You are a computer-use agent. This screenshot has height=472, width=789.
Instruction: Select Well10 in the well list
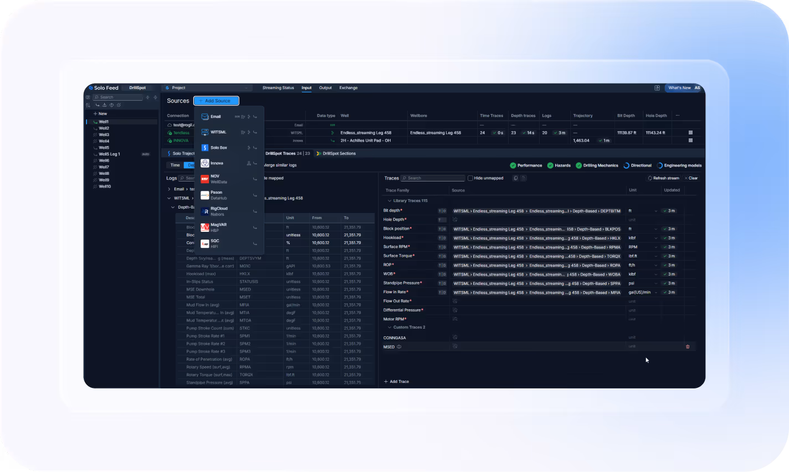click(122, 186)
